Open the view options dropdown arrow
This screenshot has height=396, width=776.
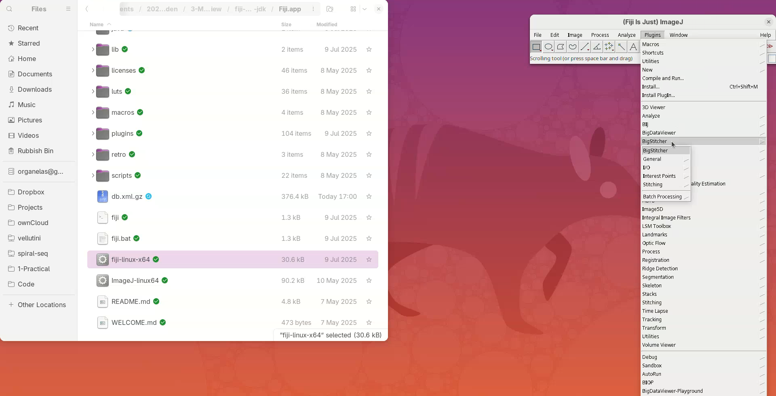pos(365,9)
